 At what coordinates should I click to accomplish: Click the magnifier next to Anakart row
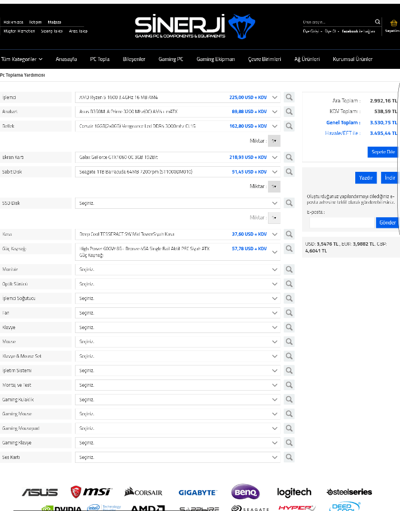pos(289,111)
